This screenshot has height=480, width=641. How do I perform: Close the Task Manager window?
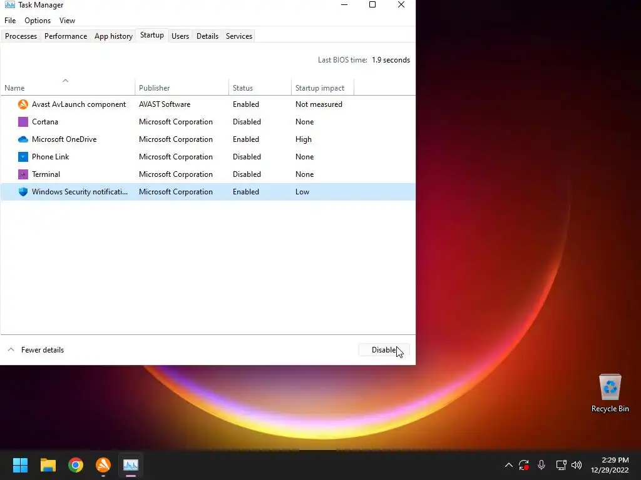(401, 5)
